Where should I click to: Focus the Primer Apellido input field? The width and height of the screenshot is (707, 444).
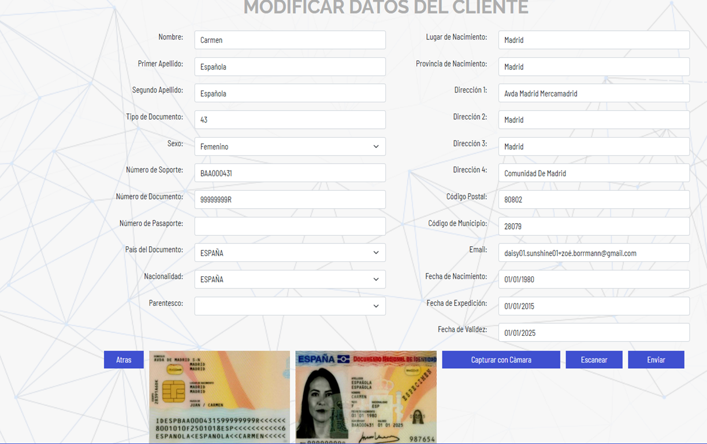290,66
